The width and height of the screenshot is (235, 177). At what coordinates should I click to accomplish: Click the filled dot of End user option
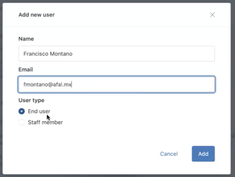click(22, 111)
